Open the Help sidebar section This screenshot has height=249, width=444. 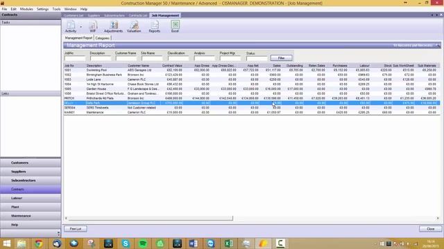(x=31, y=225)
